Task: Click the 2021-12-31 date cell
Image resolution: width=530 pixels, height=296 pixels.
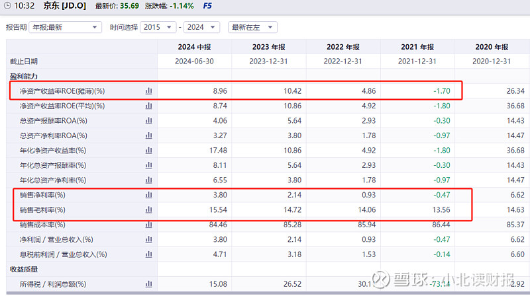Action: pos(417,61)
